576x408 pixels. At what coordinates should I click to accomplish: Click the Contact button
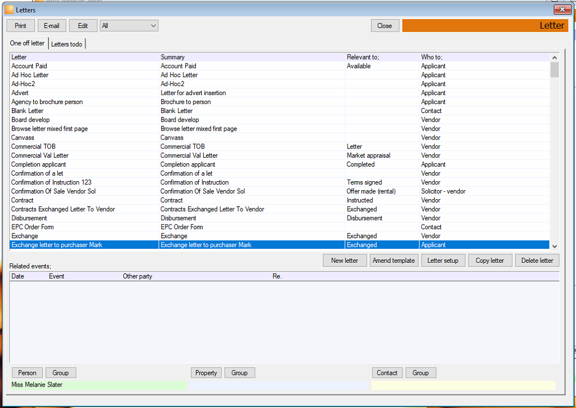pyautogui.click(x=387, y=373)
